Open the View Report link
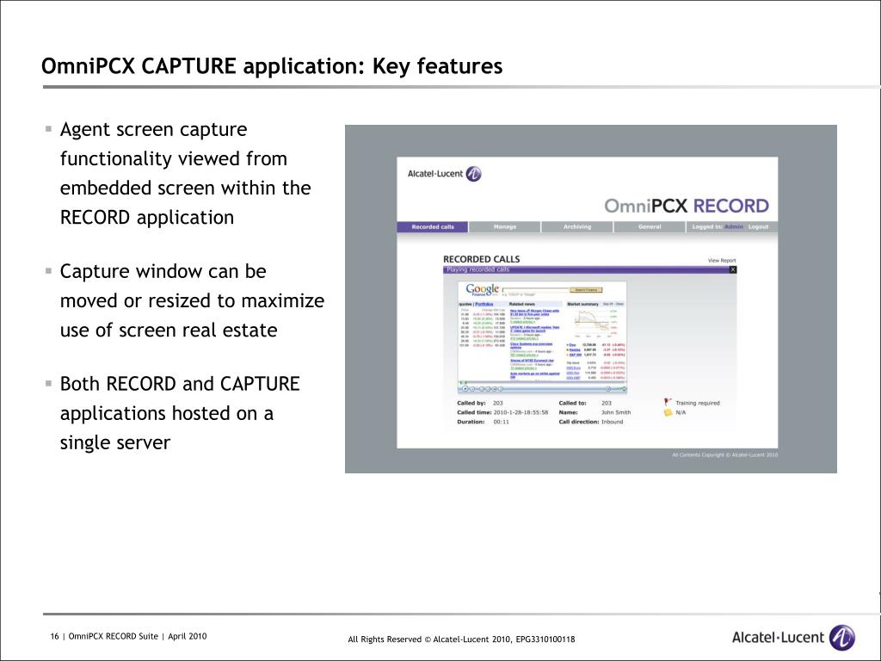881x661 pixels. 722,261
